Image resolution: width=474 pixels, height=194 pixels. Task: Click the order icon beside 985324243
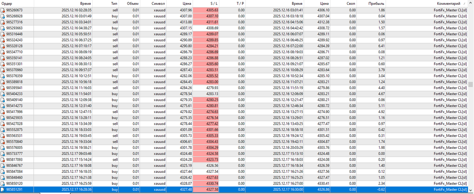3,40
